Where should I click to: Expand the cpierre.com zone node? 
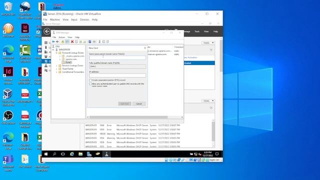[60, 59]
